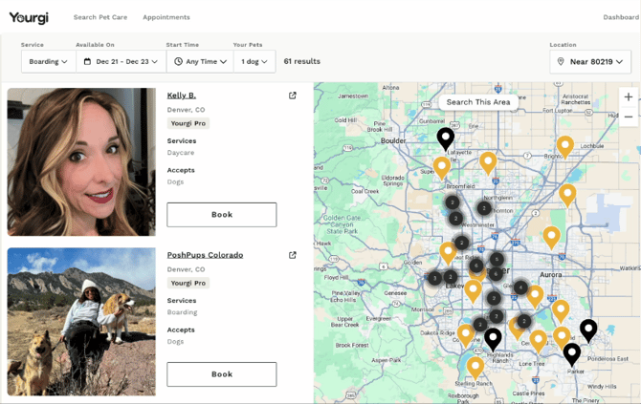Zoom out on the map
This screenshot has width=641, height=404.
pos(628,117)
